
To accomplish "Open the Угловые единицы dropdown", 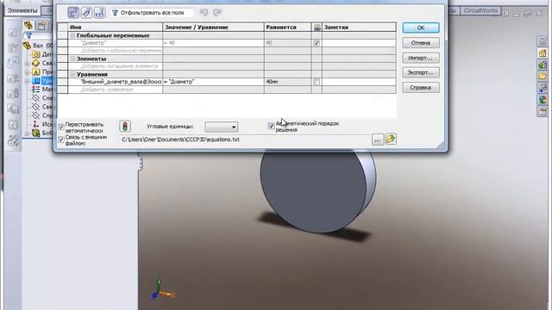I will click(222, 127).
